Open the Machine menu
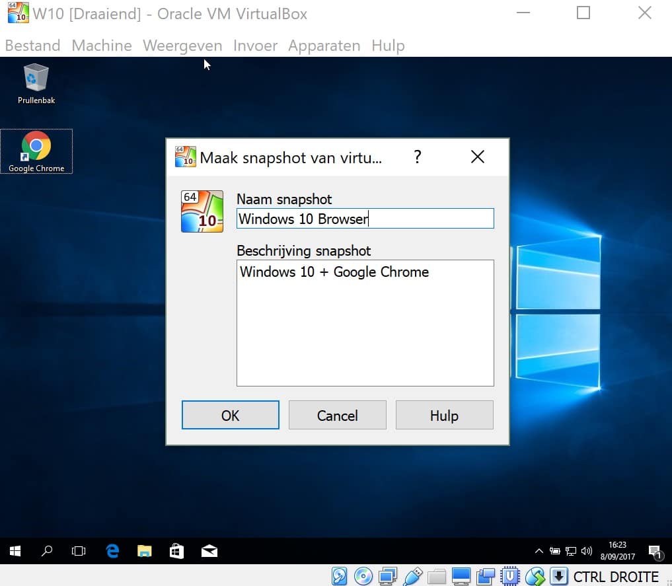672x586 pixels. 102,46
